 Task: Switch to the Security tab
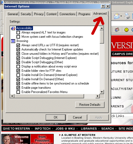click(26, 14)
